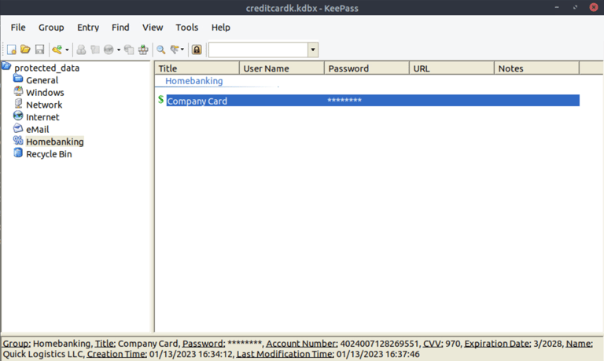
Task: Click the Homebanking group header link
Action: [194, 81]
